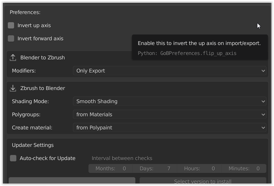Select the Hours interval field
The height and width of the screenshot is (186, 274).
(x=199, y=168)
